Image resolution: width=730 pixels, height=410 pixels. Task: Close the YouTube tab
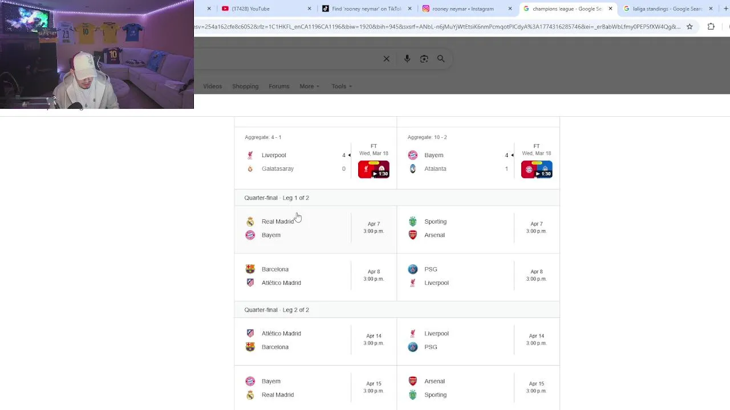[310, 9]
